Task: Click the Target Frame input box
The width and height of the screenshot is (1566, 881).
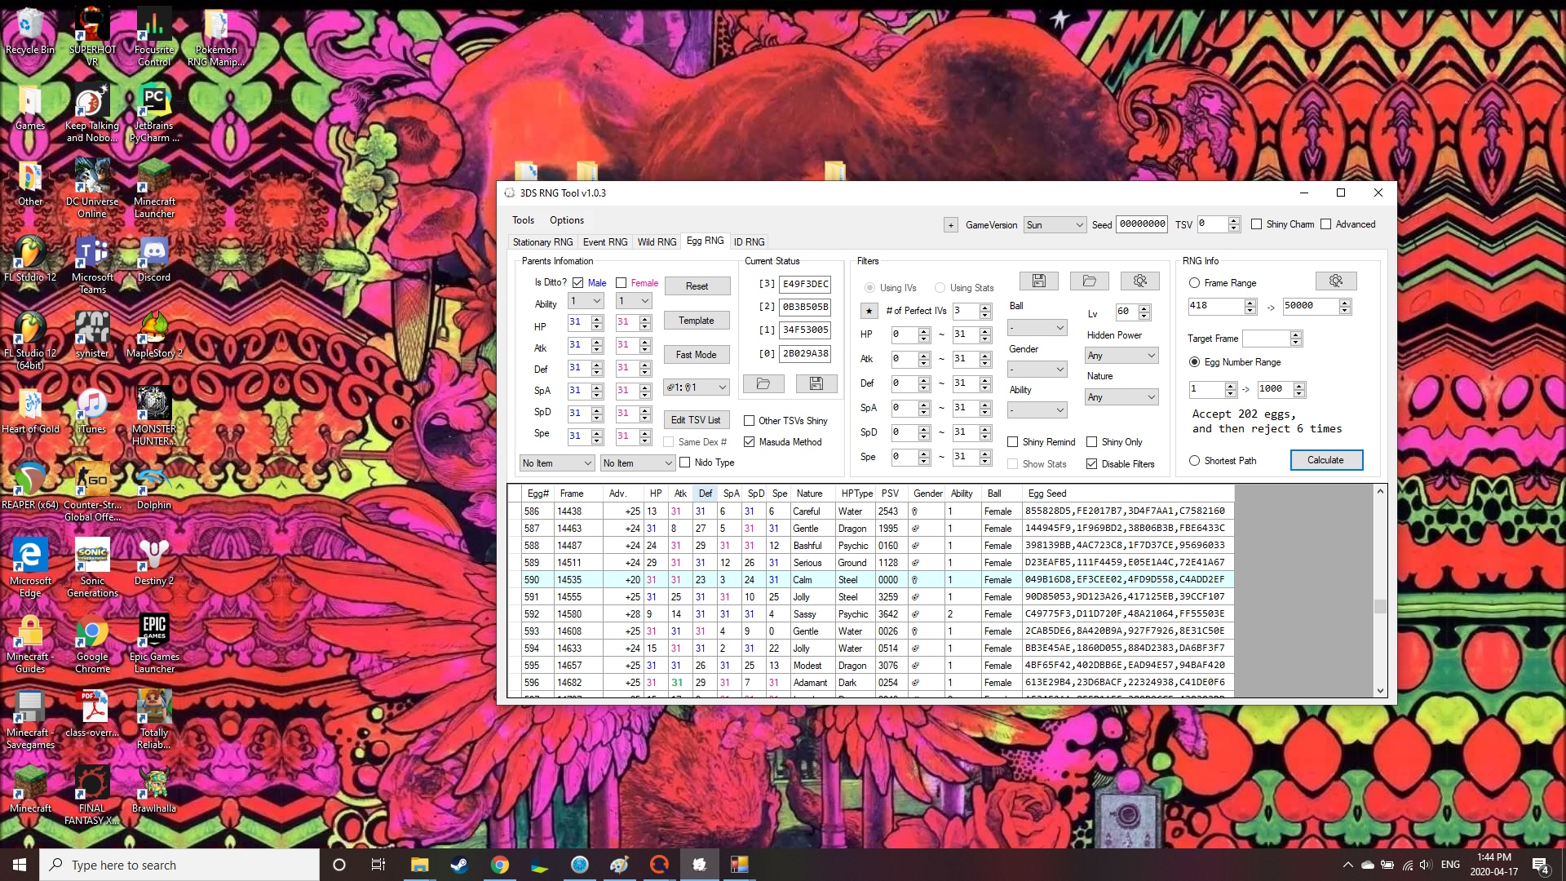Action: point(1267,339)
